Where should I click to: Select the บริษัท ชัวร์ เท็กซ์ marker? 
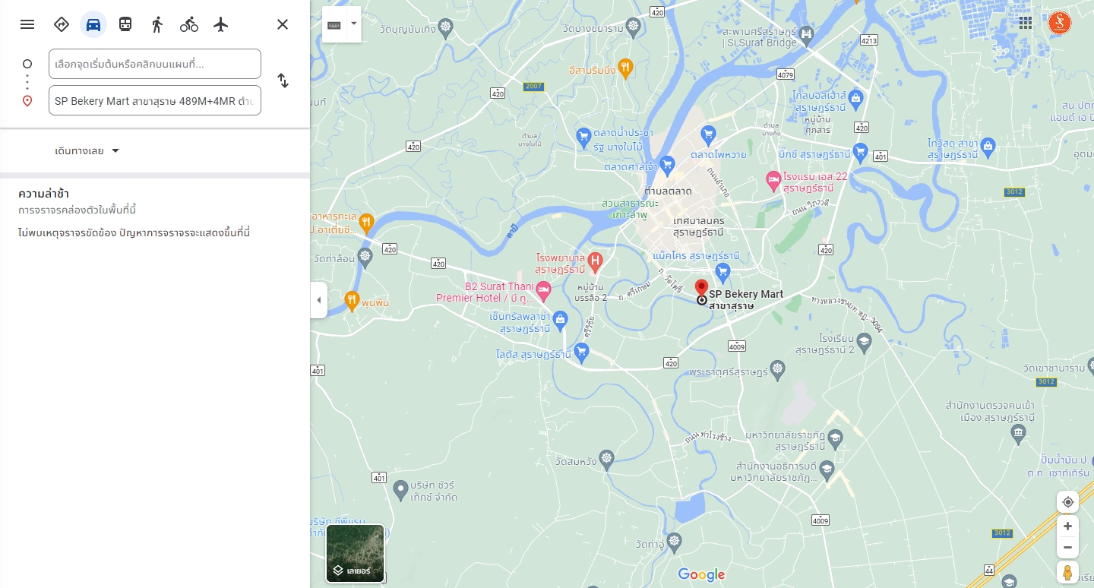pos(401,491)
